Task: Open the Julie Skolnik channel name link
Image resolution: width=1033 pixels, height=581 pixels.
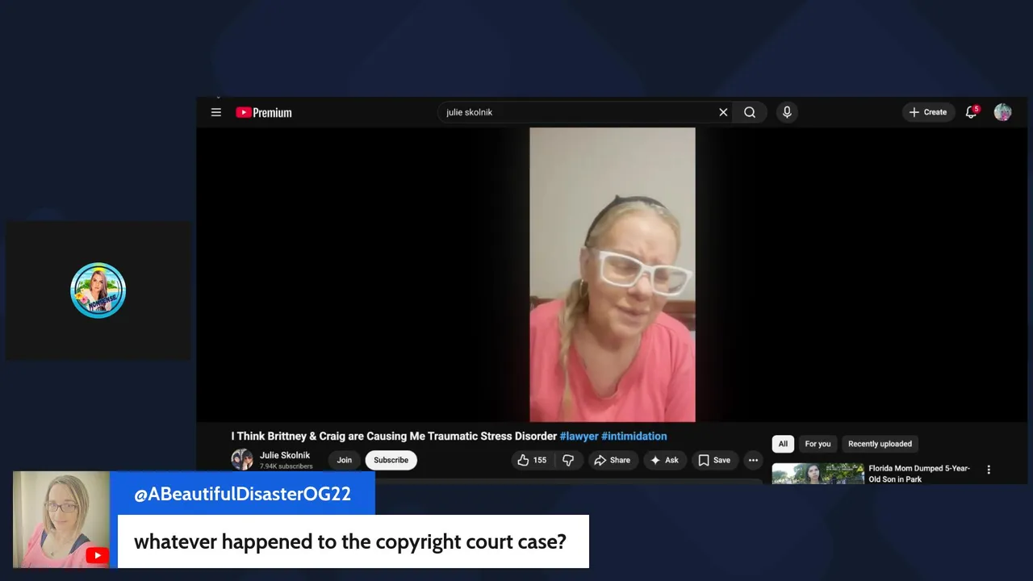Action: (284, 455)
